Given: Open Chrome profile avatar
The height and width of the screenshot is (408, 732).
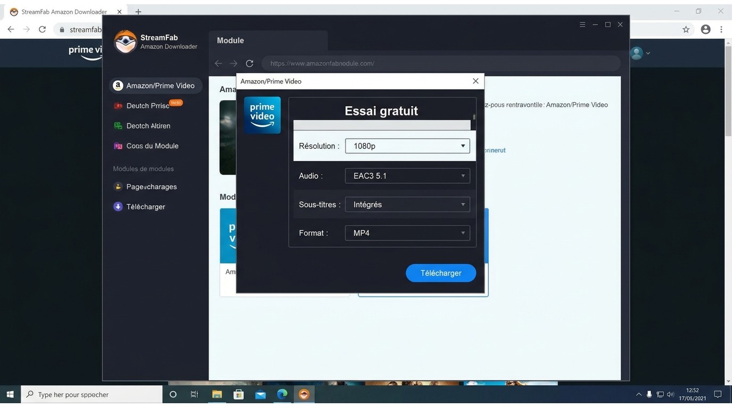Looking at the screenshot, I should [x=705, y=30].
